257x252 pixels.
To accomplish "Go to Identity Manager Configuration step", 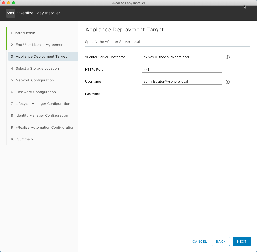I will click(42, 115).
